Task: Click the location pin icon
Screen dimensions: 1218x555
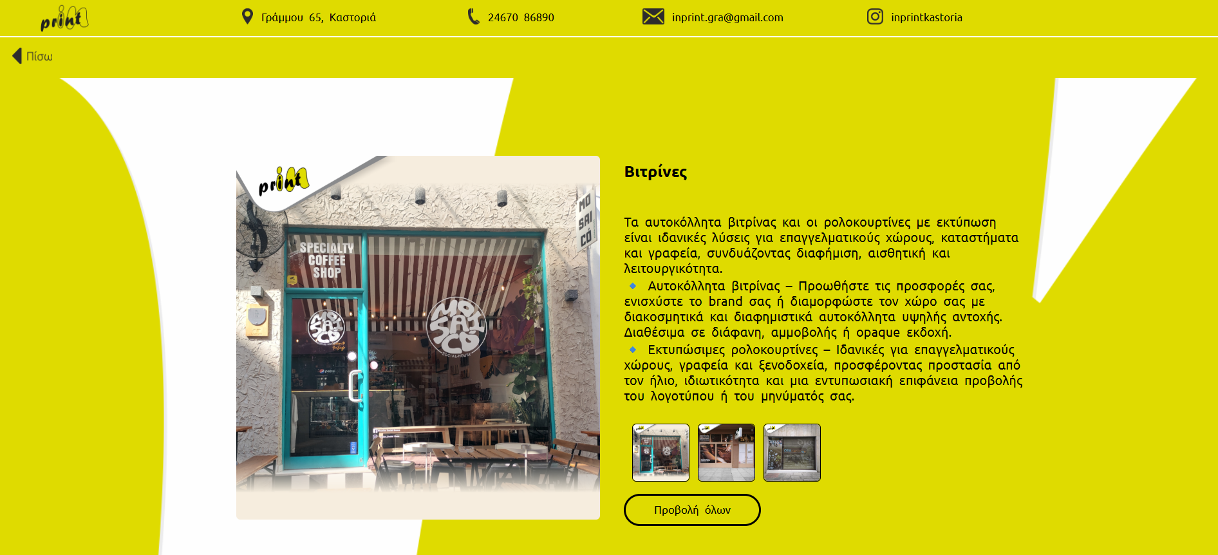Action: tap(247, 17)
